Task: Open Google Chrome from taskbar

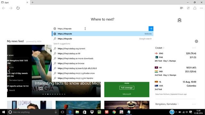Action: 114,112
